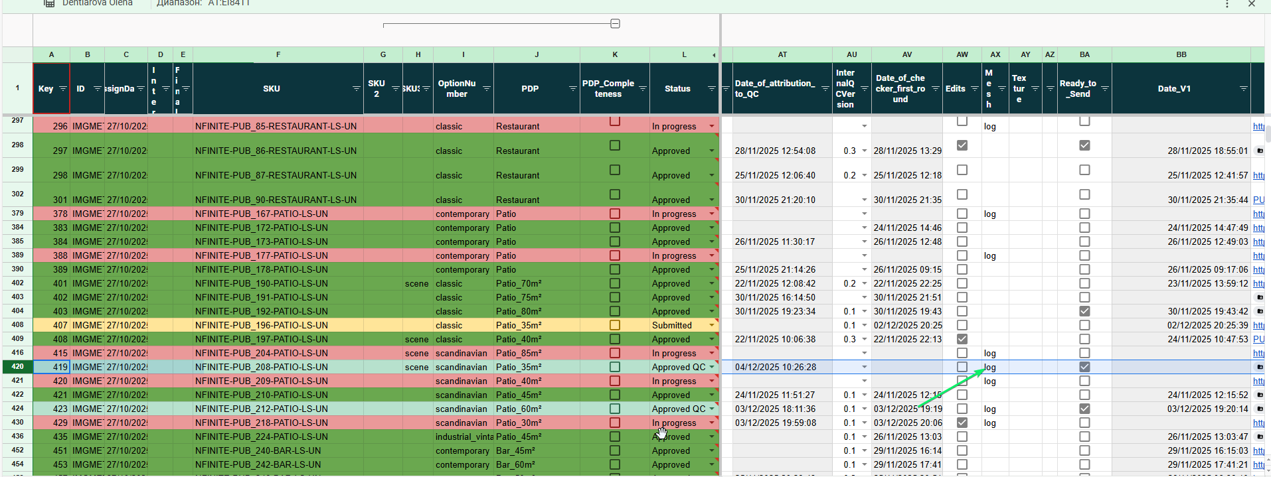Open filter for Date_V1 column
1271x477 pixels.
[x=1243, y=89]
